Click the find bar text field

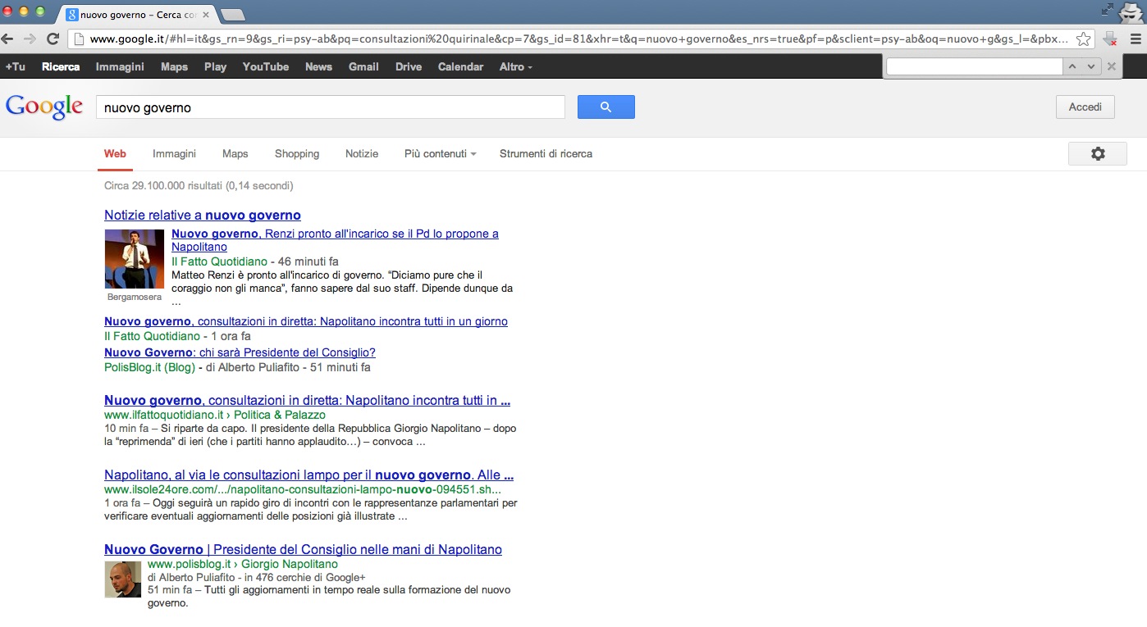tap(975, 67)
